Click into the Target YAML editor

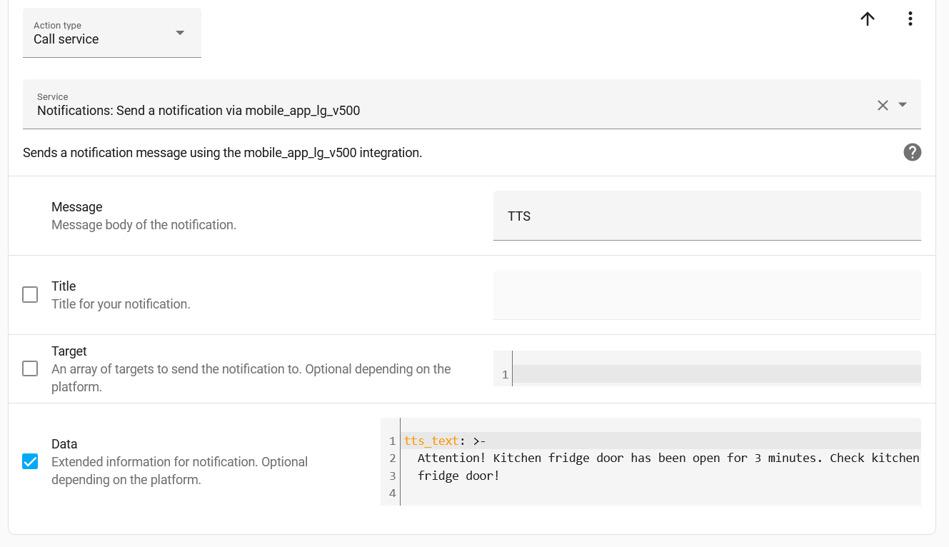point(714,374)
